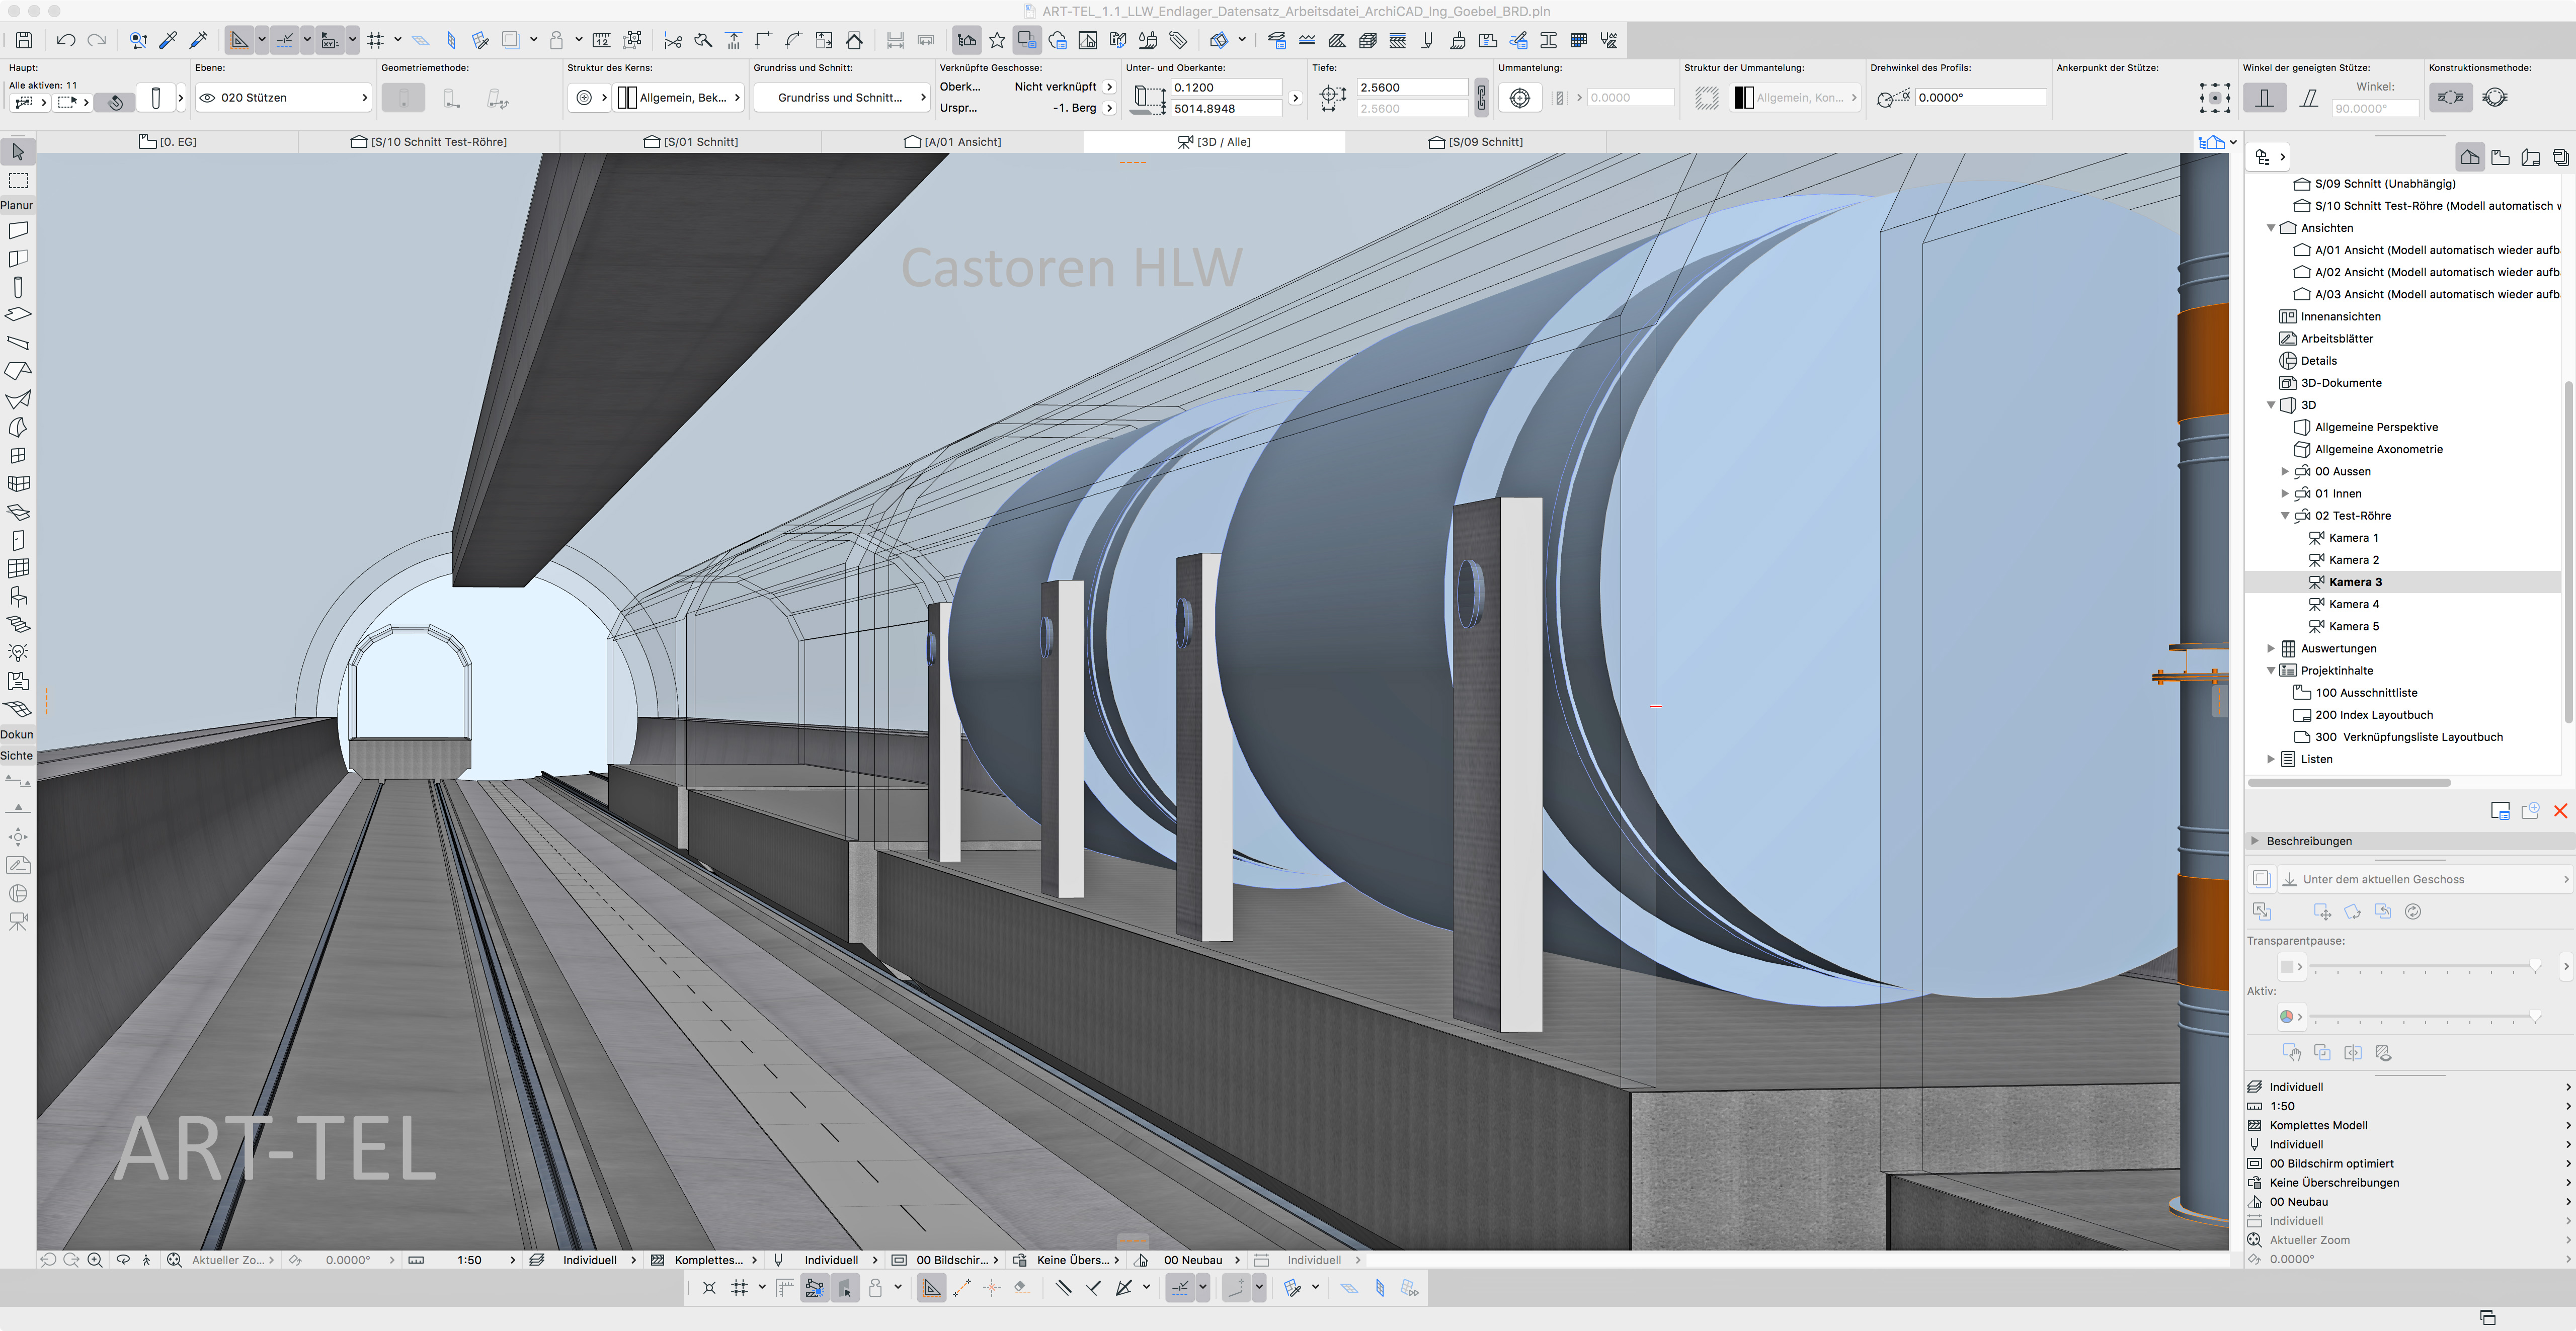The height and width of the screenshot is (1331, 2576).
Task: Expand the Beschreibungen panel section
Action: (2255, 841)
